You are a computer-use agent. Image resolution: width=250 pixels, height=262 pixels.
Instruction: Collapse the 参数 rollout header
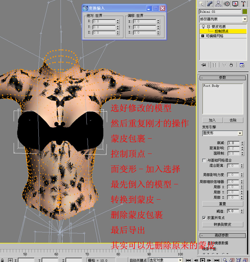click(x=222, y=78)
